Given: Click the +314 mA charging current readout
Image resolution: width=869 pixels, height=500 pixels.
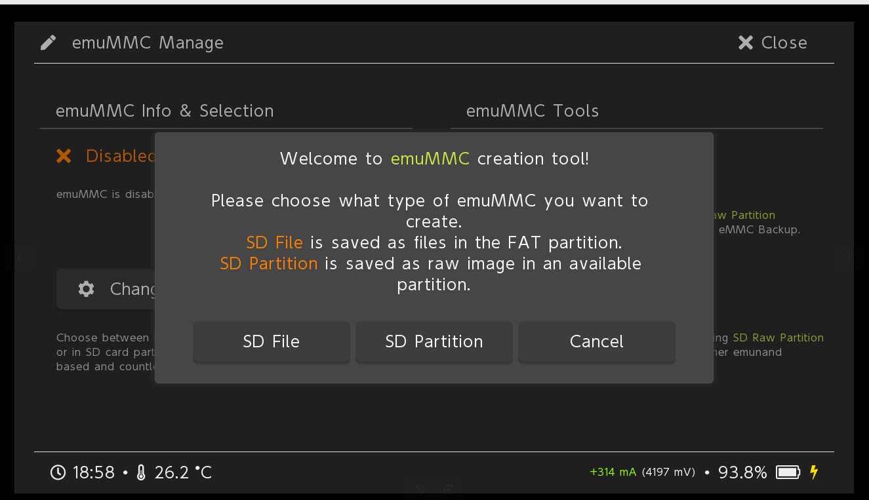Looking at the screenshot, I should 613,472.
